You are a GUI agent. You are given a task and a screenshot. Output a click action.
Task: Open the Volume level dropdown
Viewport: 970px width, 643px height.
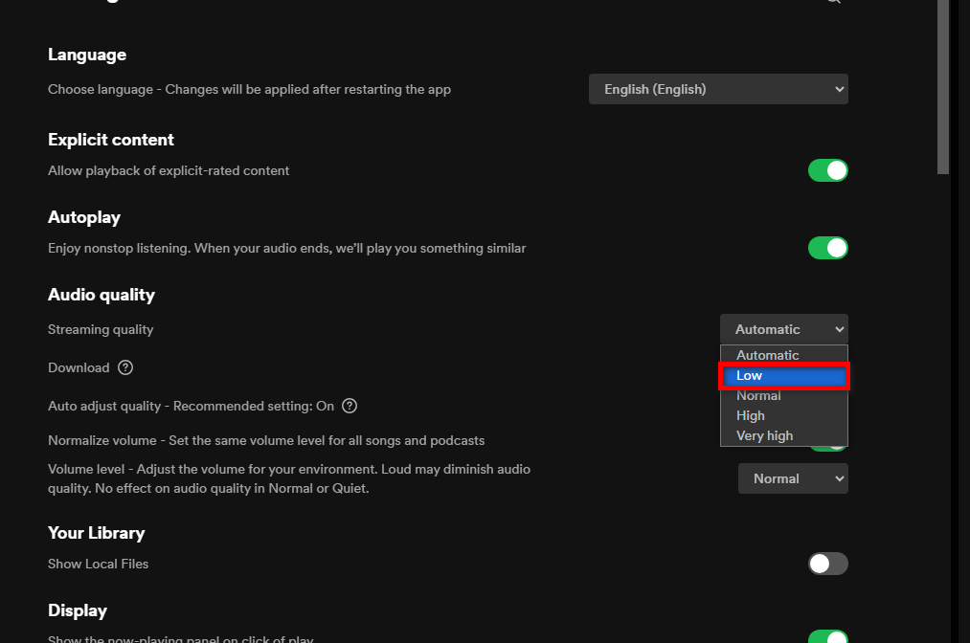792,478
